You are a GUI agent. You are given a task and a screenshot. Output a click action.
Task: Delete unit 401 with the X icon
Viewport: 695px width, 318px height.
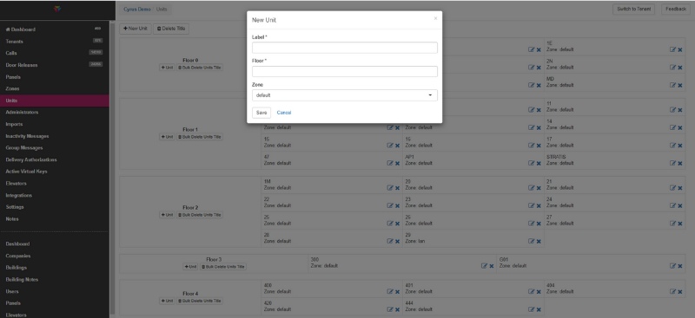coord(539,292)
